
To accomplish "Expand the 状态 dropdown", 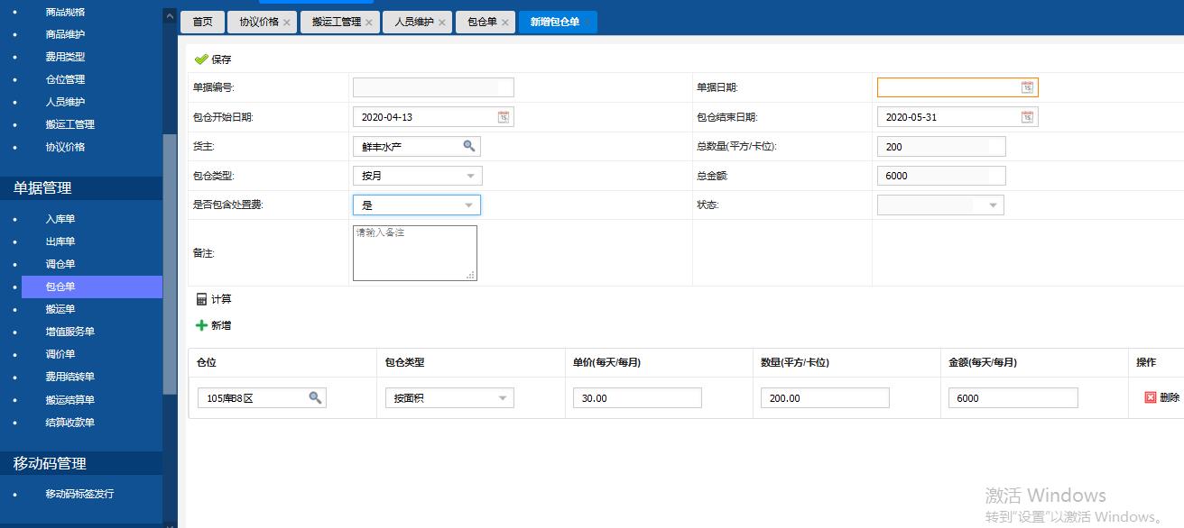I will 993,205.
